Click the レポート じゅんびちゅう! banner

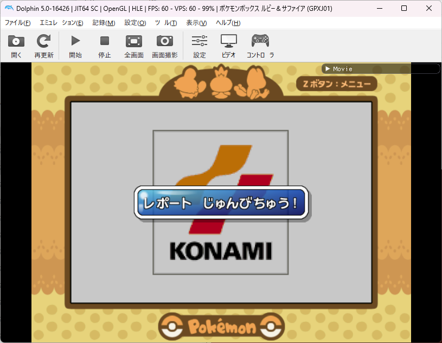click(221, 202)
